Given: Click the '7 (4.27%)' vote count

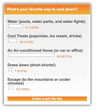Looking at the screenshot, I should 21,71.
